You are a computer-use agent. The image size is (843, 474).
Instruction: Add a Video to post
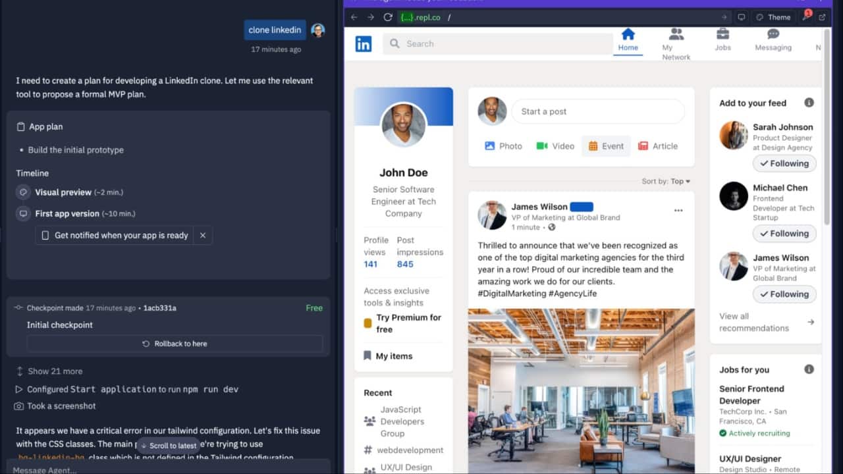click(x=555, y=146)
